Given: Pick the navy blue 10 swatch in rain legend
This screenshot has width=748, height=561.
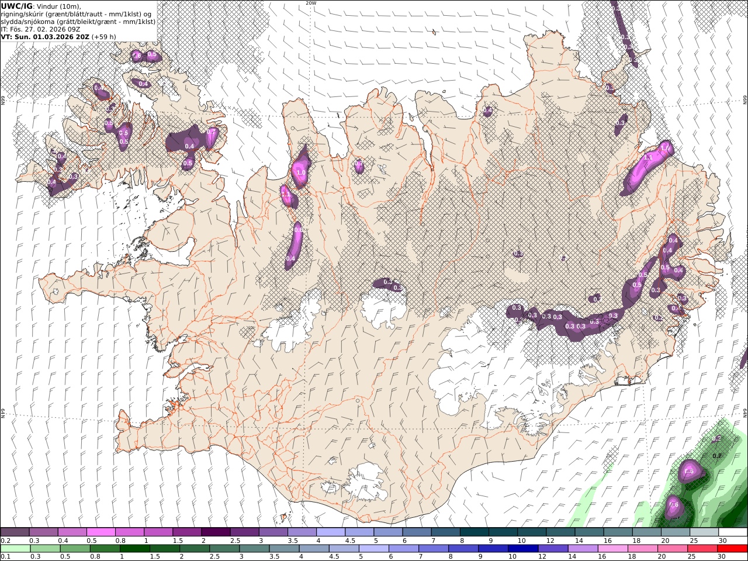Looking at the screenshot, I should coord(523,549).
